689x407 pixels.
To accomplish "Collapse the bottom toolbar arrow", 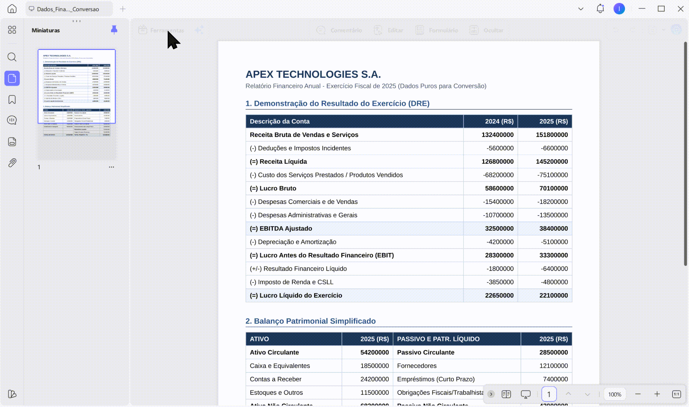I will pos(491,394).
